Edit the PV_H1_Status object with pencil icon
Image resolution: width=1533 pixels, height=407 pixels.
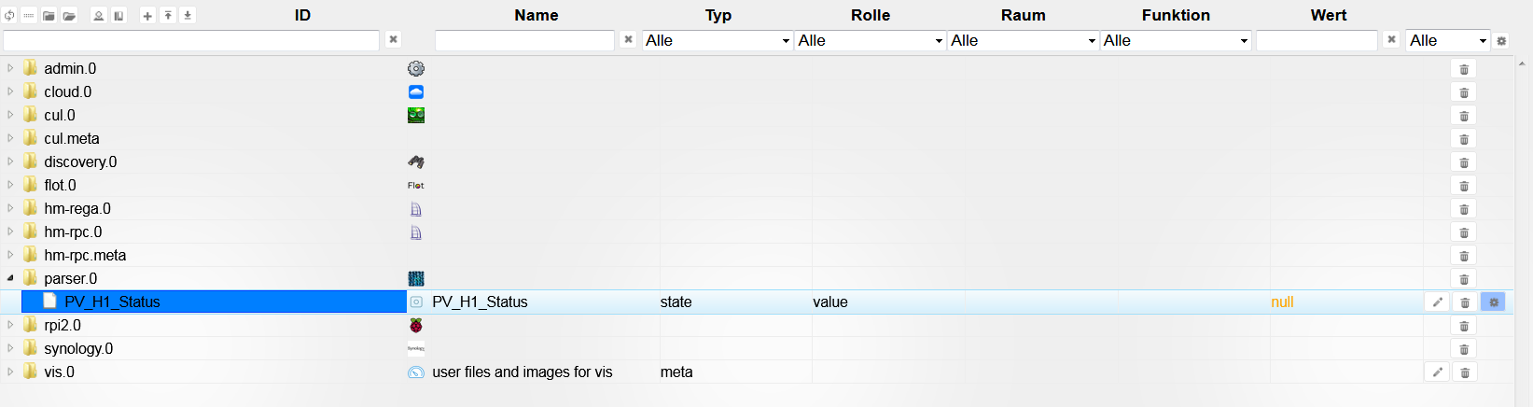1438,302
